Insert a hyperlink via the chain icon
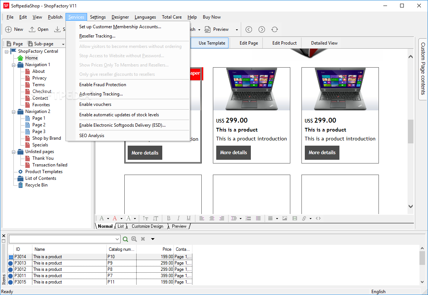Screen dimensions: 428x295 coord(304,218)
